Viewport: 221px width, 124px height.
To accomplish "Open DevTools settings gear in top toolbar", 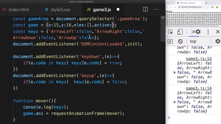I will coord(198,32).
